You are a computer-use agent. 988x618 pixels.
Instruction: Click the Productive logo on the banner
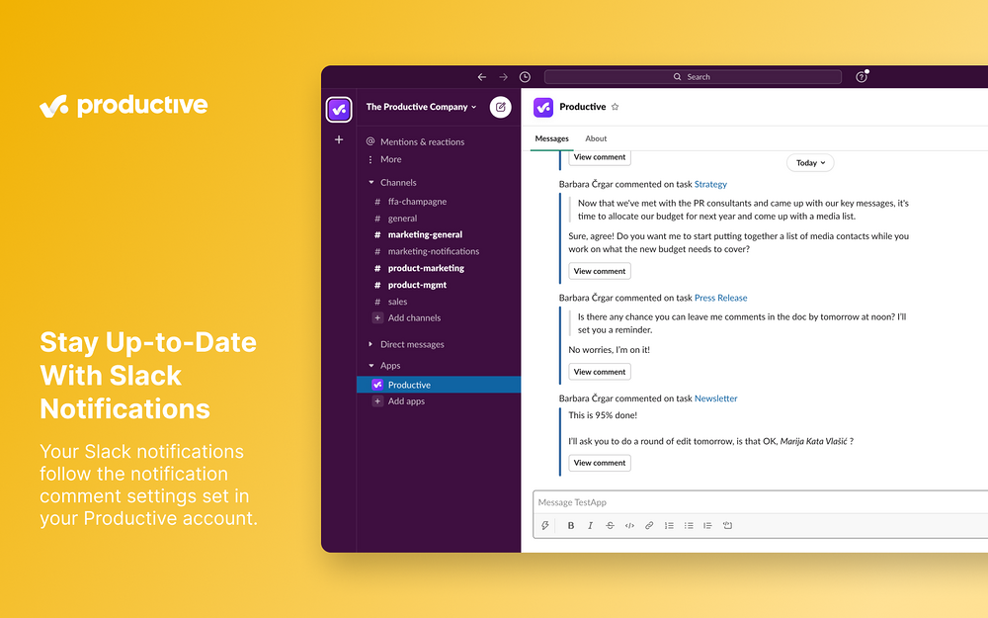[x=123, y=106]
